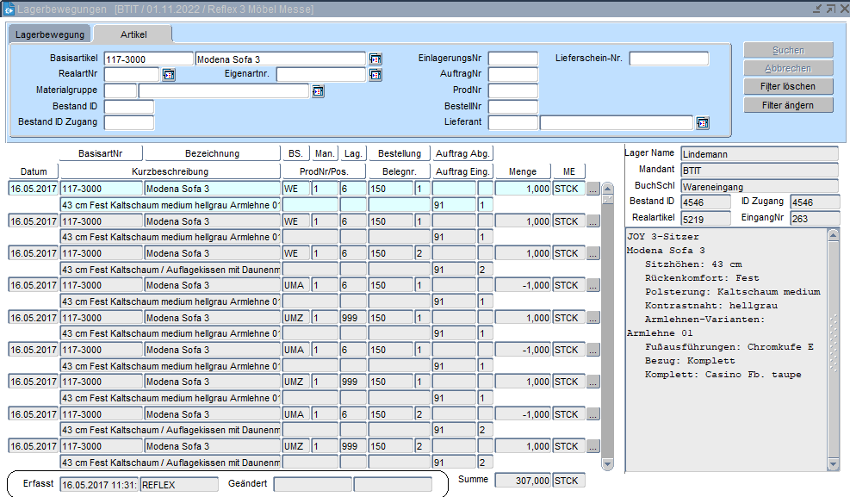Focus the AuftragNr input field
The height and width of the screenshot is (497, 850).
point(512,75)
